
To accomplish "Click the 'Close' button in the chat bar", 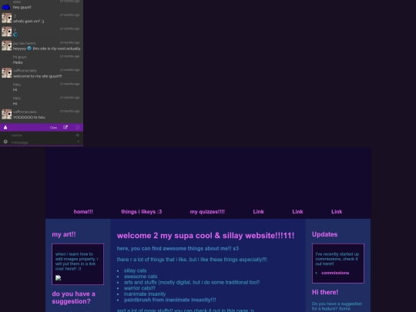I will coord(53,128).
